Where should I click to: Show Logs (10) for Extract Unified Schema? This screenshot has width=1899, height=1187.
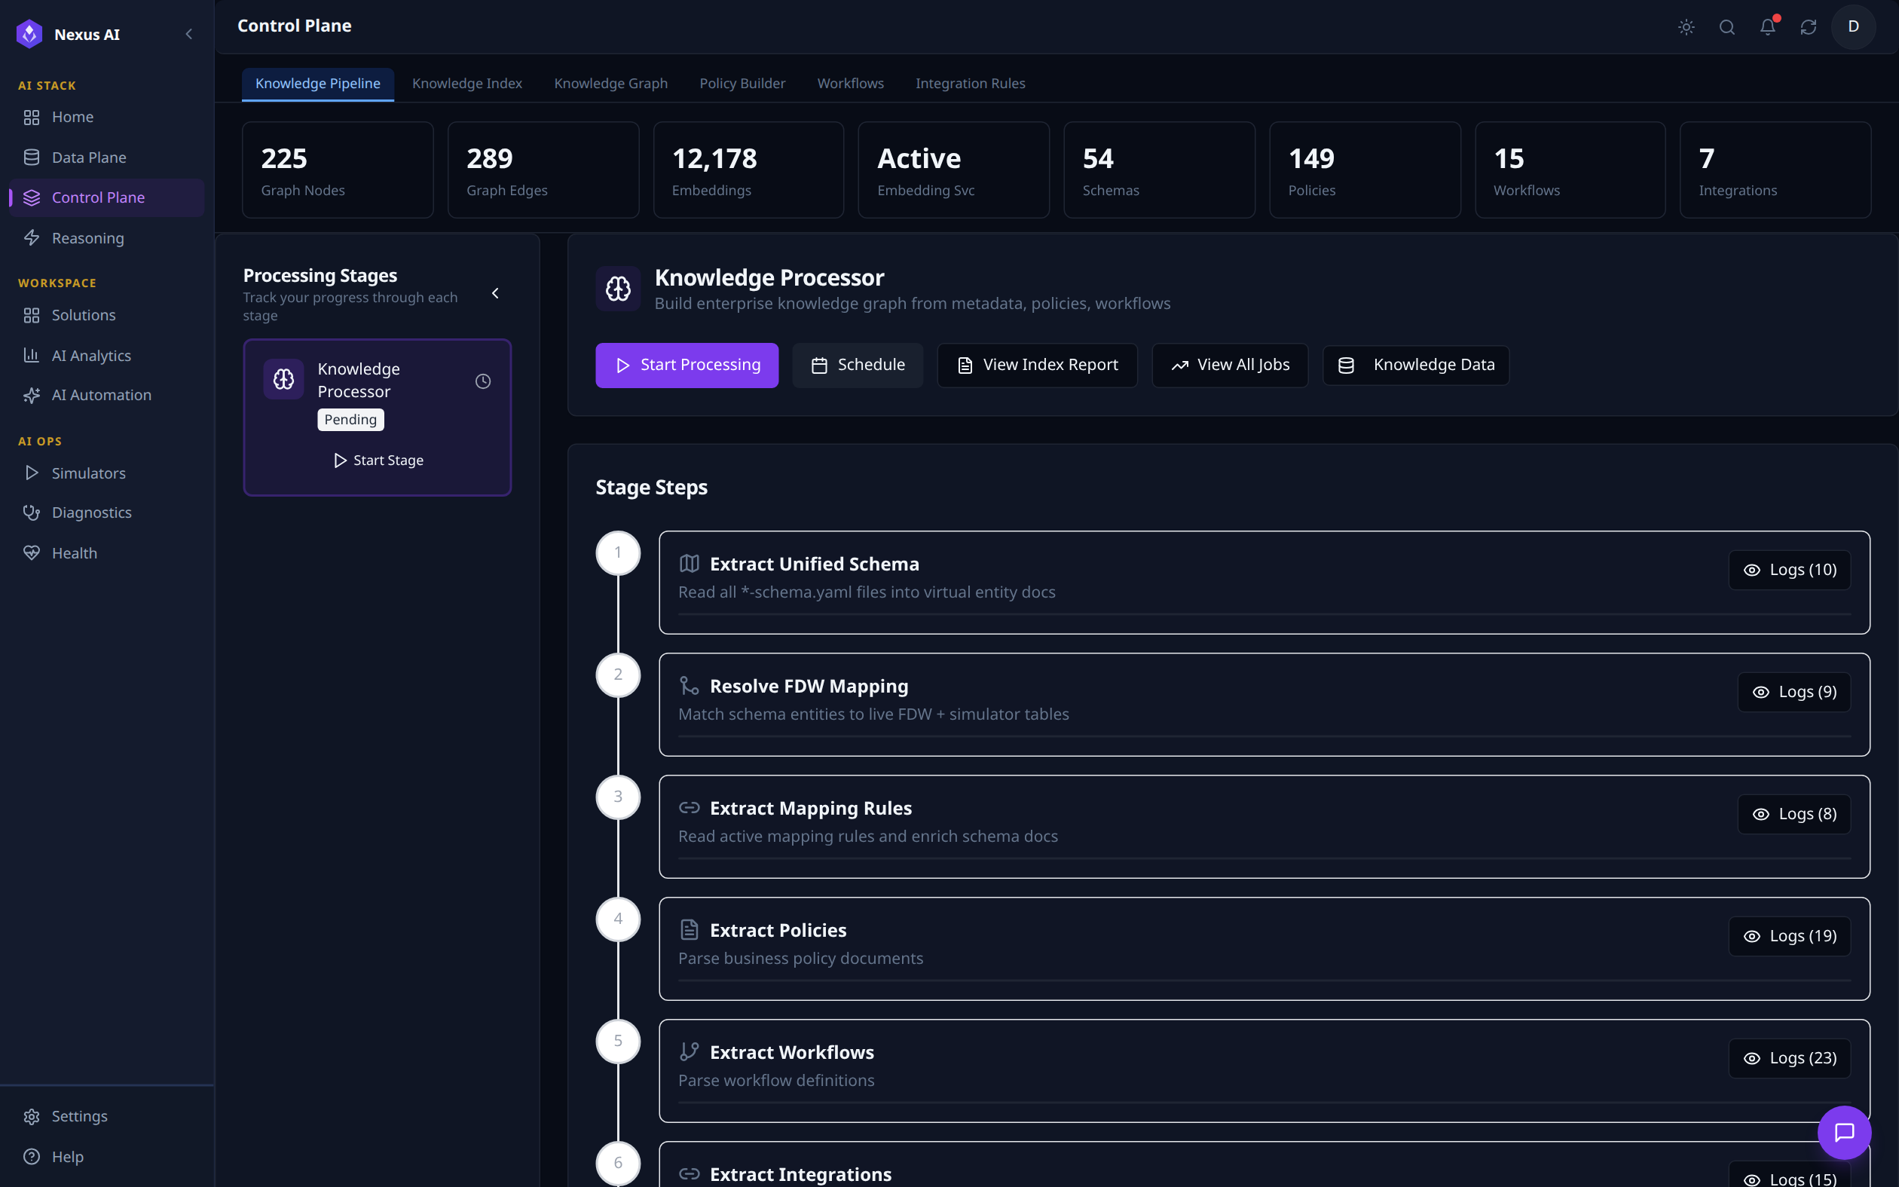1789,570
